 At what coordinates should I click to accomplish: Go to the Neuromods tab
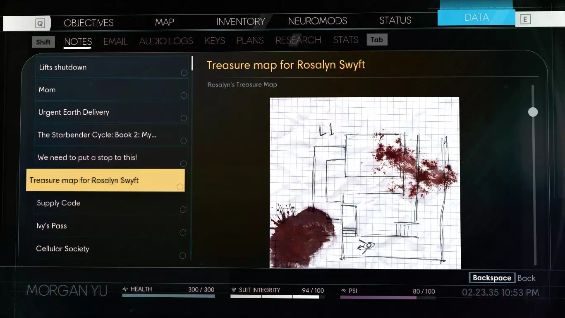click(318, 21)
